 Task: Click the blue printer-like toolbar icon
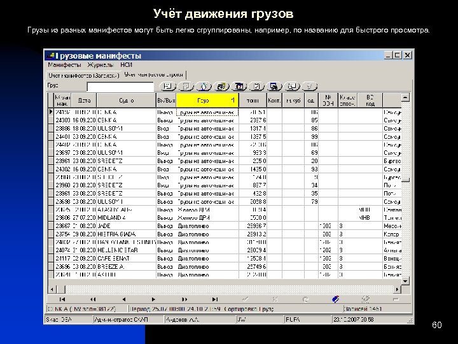pyautogui.click(x=274, y=86)
